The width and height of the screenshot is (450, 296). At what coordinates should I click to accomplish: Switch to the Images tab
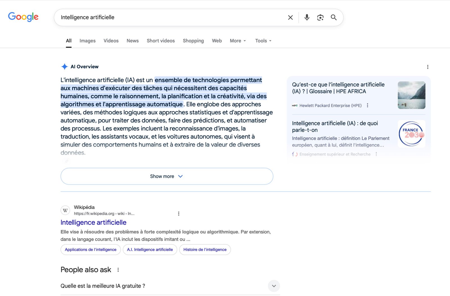coord(87,41)
